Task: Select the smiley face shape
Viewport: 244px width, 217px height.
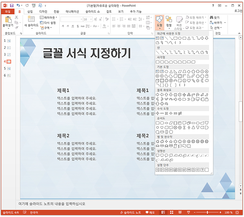Action: click(x=184, y=81)
